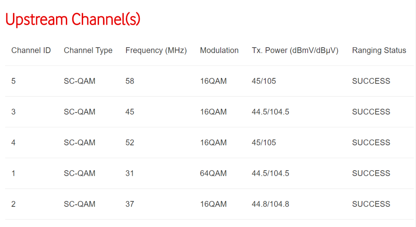
Task: Click the channel ID 3 cell
Action: pyautogui.click(x=13, y=112)
